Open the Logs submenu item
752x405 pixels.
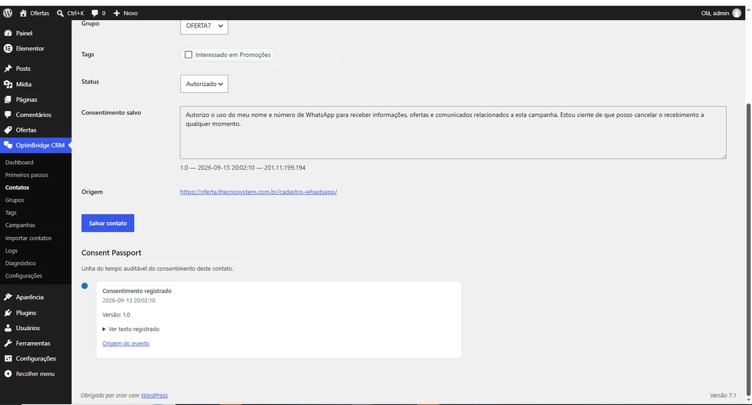pos(11,251)
